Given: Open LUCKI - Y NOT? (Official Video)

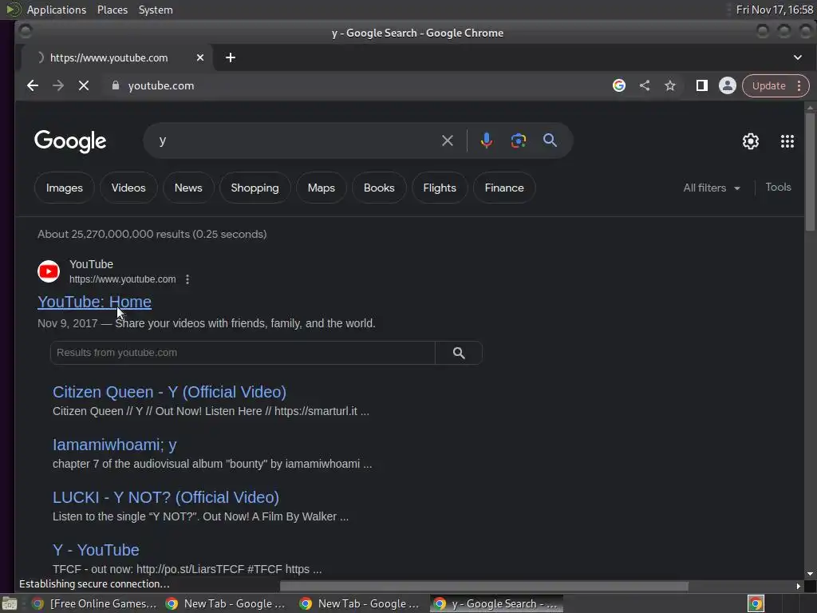Looking at the screenshot, I should pos(166,497).
